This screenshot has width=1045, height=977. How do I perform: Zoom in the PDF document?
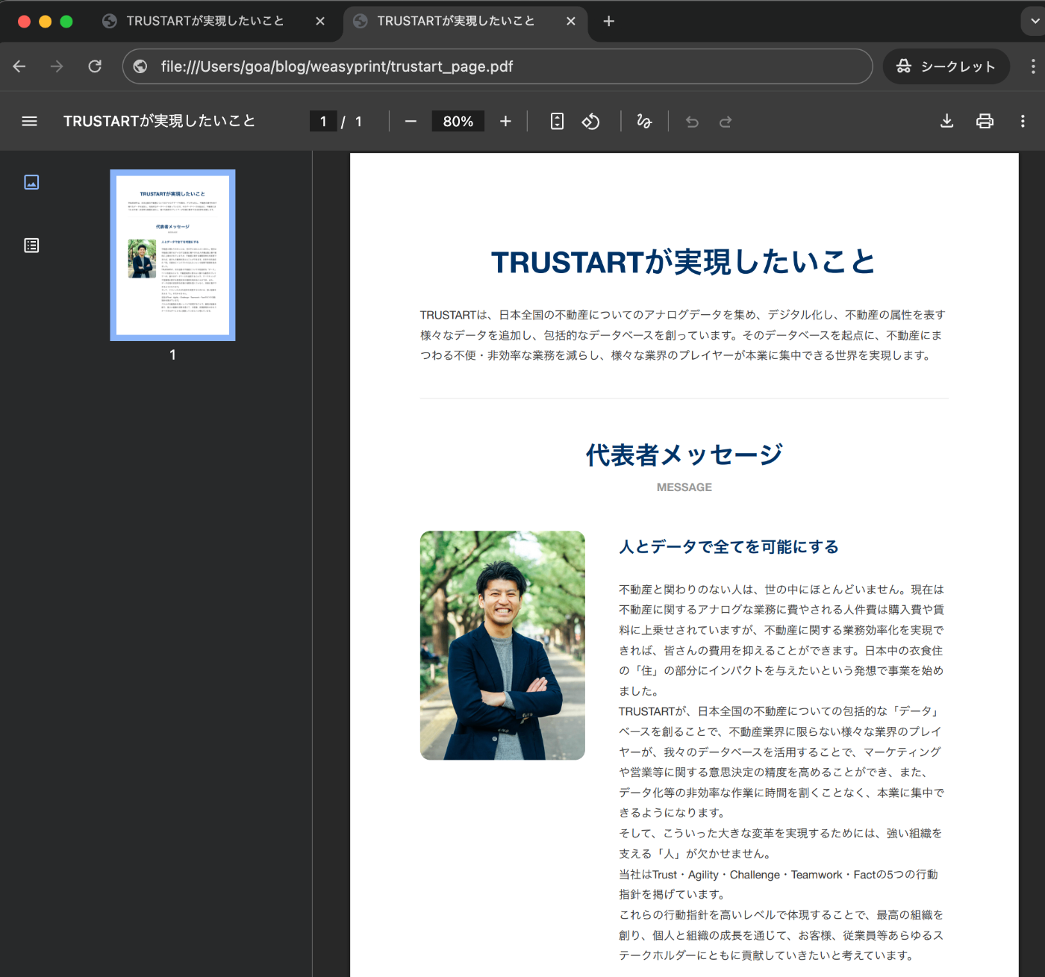505,121
